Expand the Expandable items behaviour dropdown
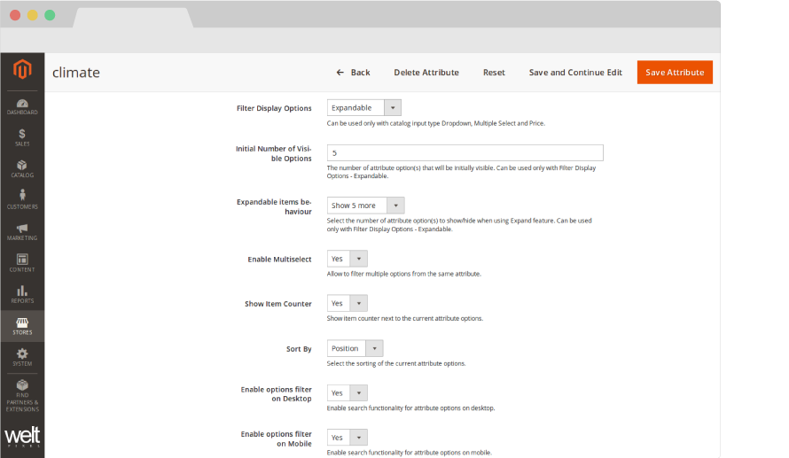Image resolution: width=789 pixels, height=458 pixels. (x=366, y=206)
